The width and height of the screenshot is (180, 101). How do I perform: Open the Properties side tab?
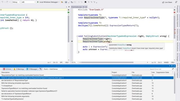pos(177,9)
